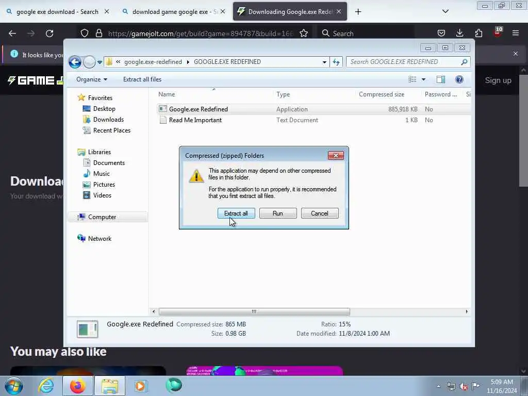Open the Organize menu
This screenshot has width=528, height=396.
pyautogui.click(x=92, y=79)
